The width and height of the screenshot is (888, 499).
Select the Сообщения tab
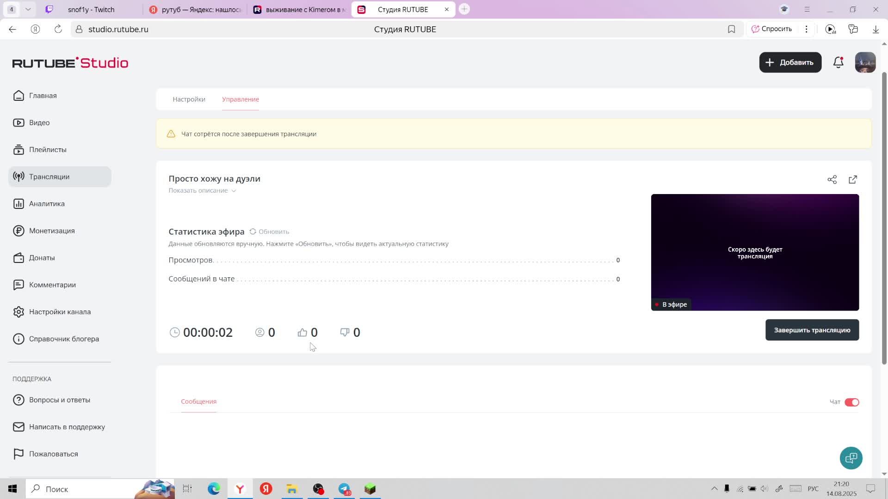(x=198, y=402)
